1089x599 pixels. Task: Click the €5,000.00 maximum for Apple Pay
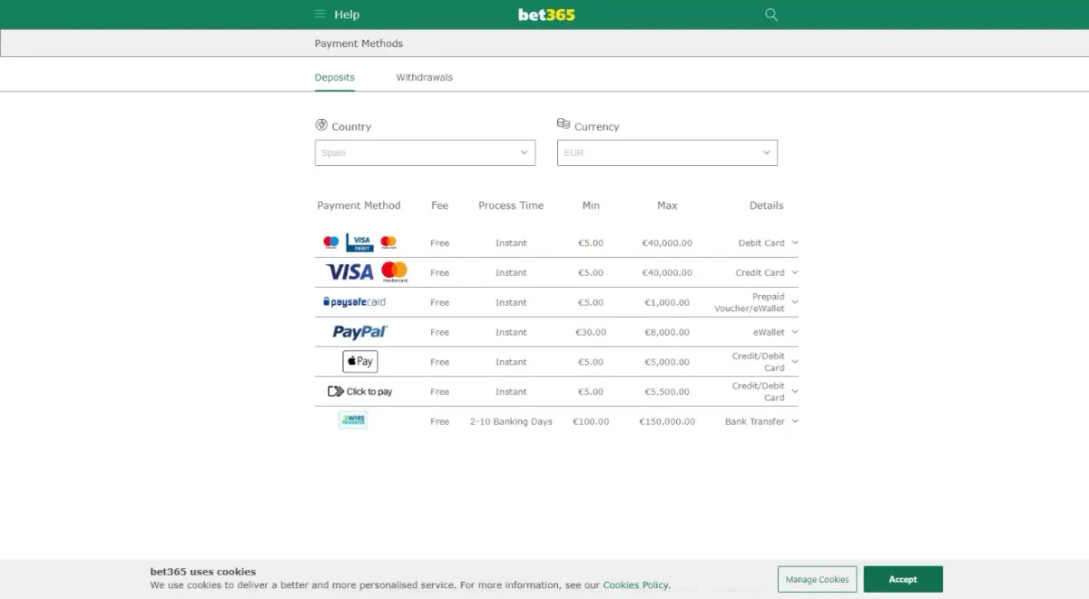[667, 362]
